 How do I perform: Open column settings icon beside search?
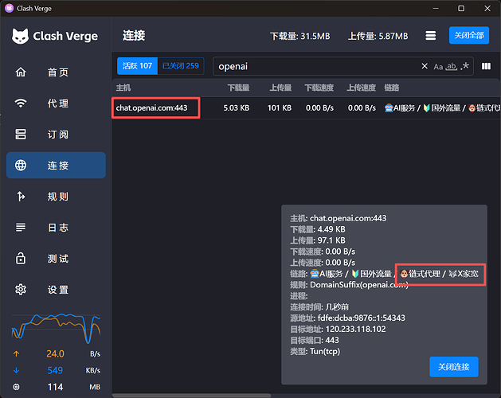(486, 66)
